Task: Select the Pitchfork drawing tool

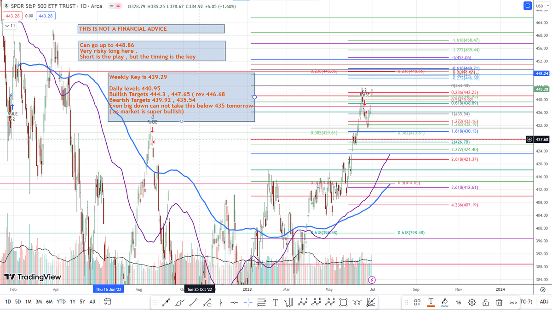Action: (x=289, y=302)
